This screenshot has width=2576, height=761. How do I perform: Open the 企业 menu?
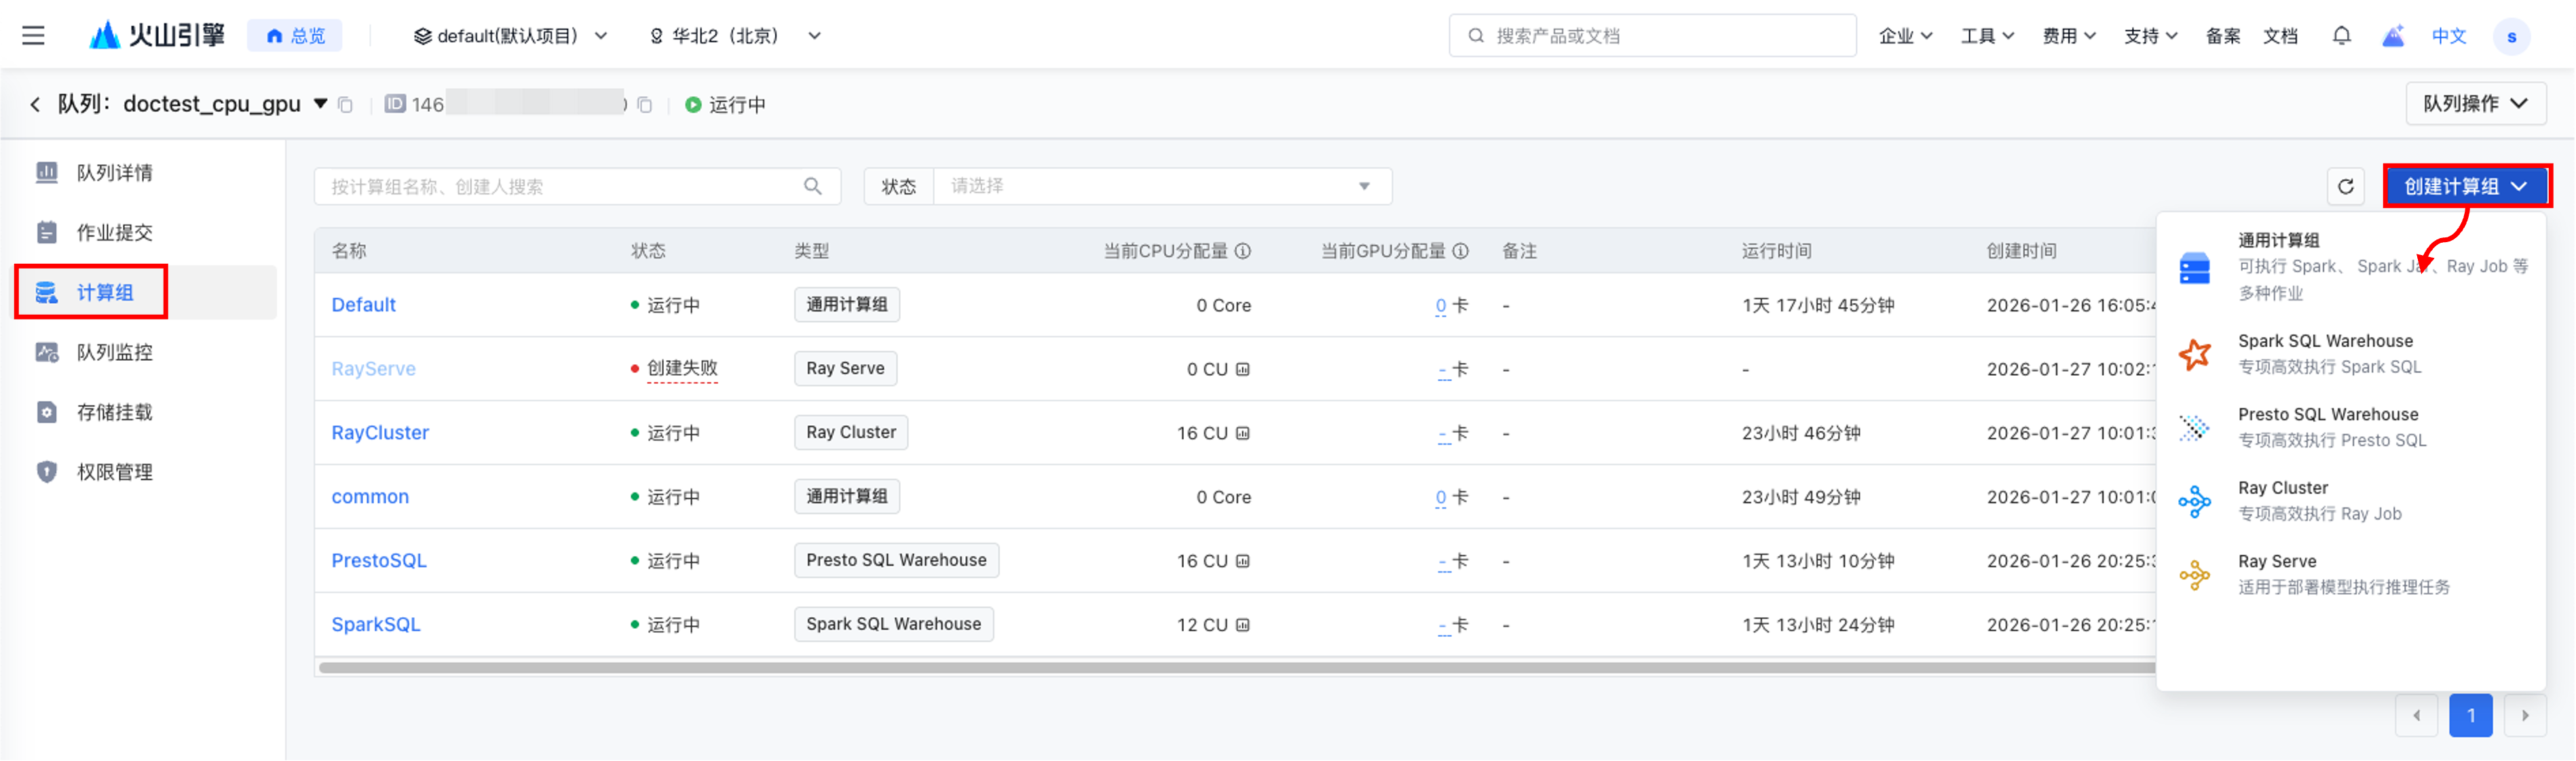(1905, 36)
